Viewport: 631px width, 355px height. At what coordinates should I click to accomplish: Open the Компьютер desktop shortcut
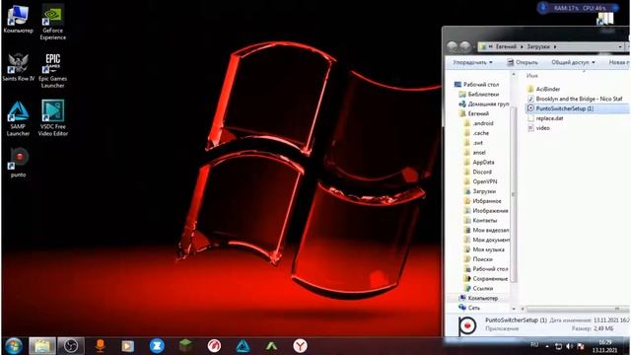click(x=18, y=20)
